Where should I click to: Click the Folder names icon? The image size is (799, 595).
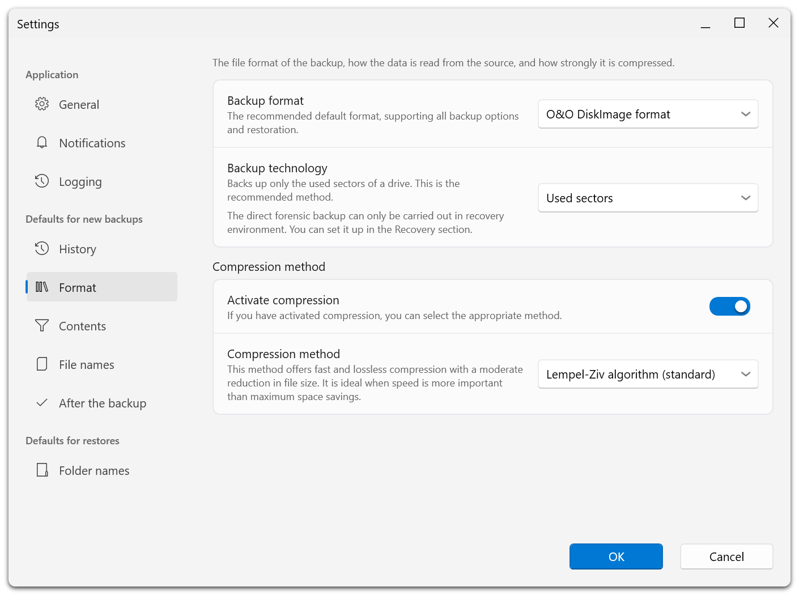[42, 470]
